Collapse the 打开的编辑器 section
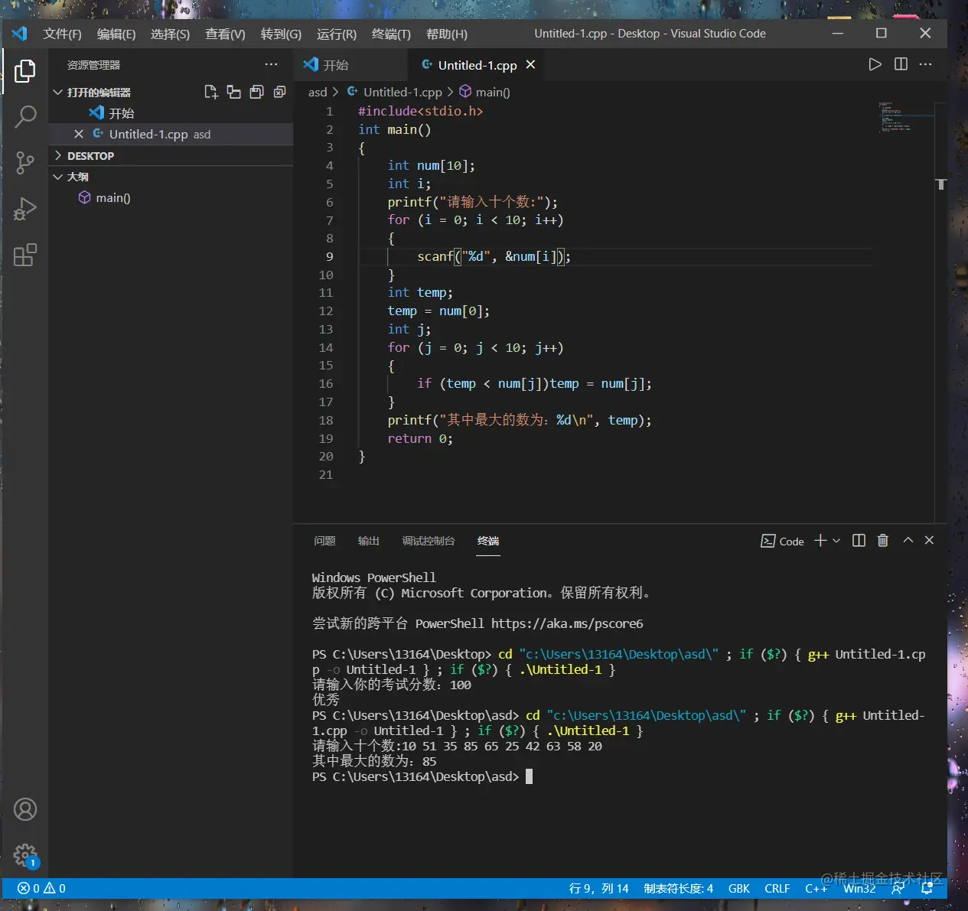968x911 pixels. pyautogui.click(x=58, y=92)
